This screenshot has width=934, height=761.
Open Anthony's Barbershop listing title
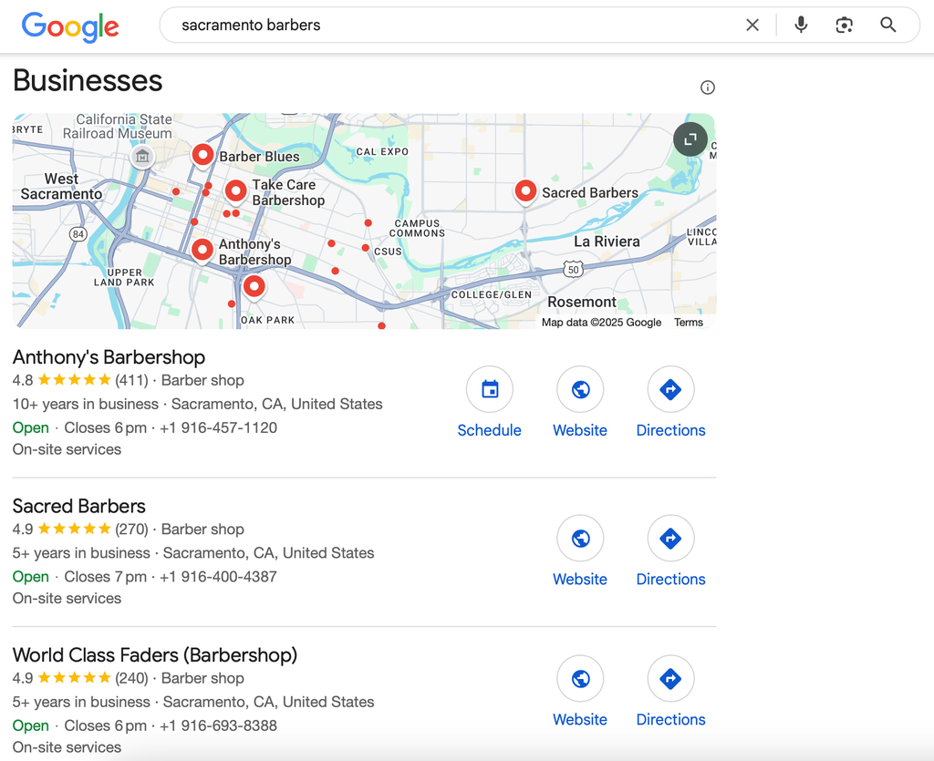(109, 357)
